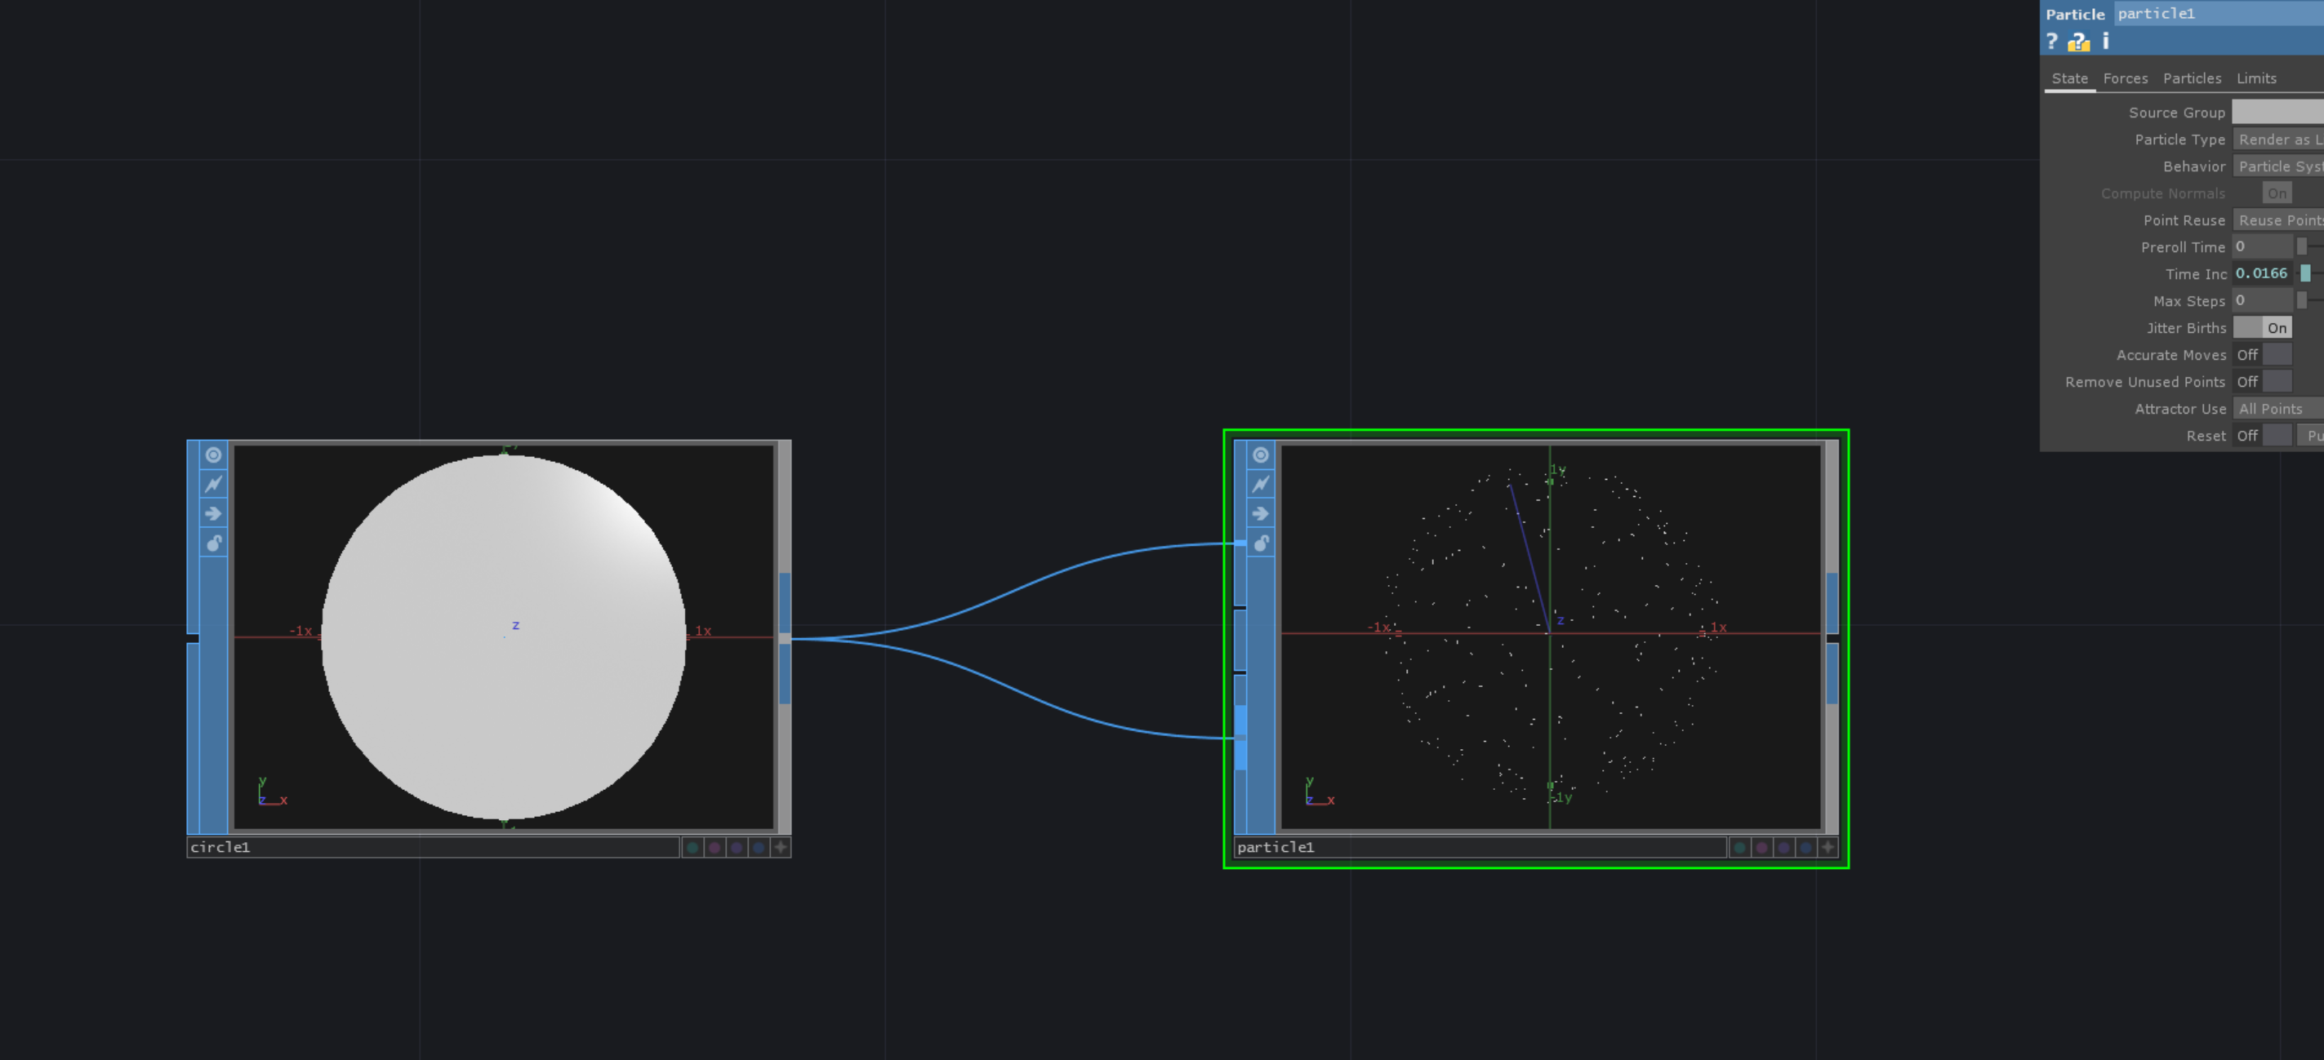The image size is (2324, 1060).
Task: Click the Max Steps value field
Action: [x=2263, y=300]
